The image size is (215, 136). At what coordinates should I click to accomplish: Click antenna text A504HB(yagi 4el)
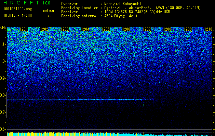(121, 16)
